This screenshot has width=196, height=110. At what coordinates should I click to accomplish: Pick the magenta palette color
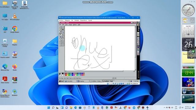(74, 75)
